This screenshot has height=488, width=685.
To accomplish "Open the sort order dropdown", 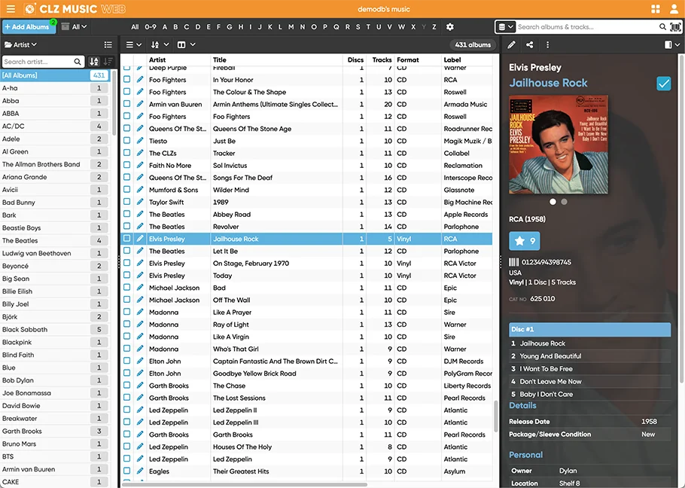I will click(x=160, y=44).
